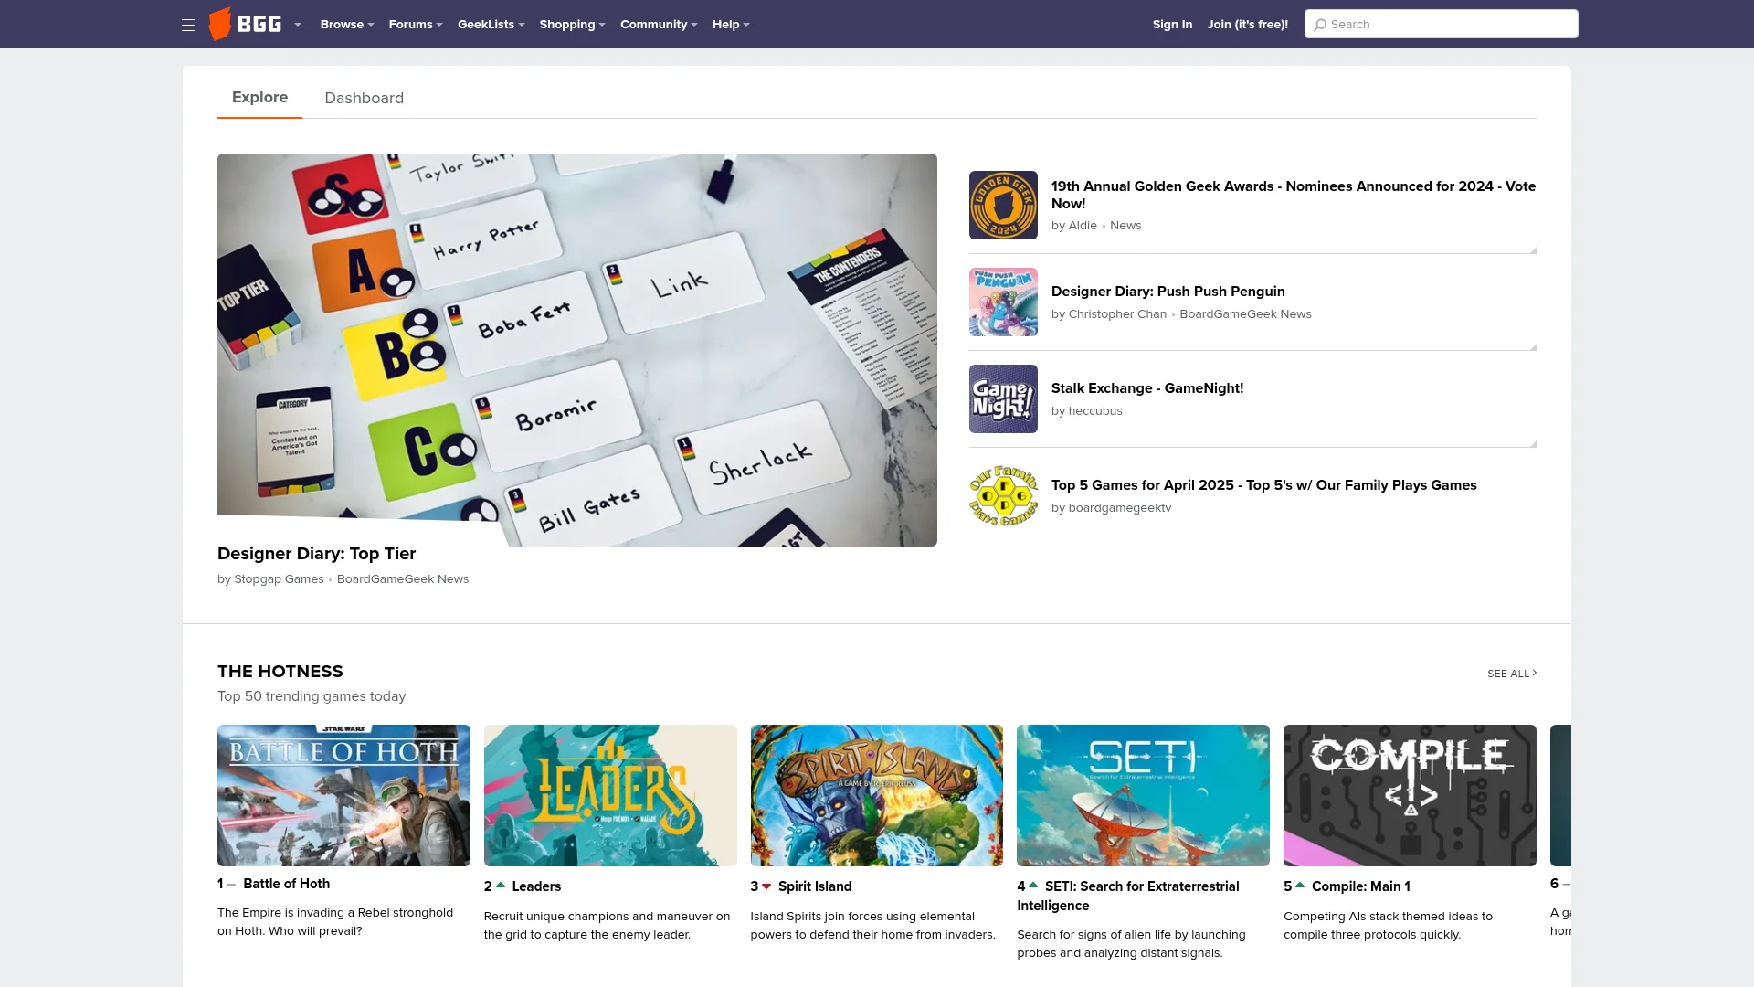Click Compile green up-trend arrow
This screenshot has width=1754, height=987.
[1300, 886]
